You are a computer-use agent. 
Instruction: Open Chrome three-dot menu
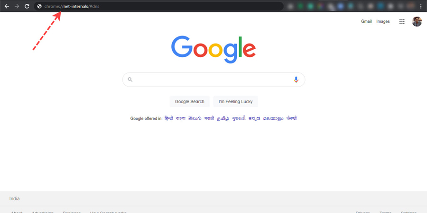[x=421, y=7]
